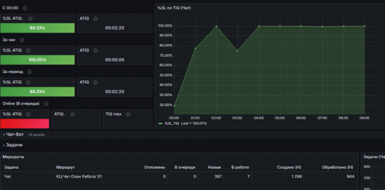Screen dimensions: 385x190
Task: Click chart data point at 03:00 dip
Action: [x=238, y=51]
